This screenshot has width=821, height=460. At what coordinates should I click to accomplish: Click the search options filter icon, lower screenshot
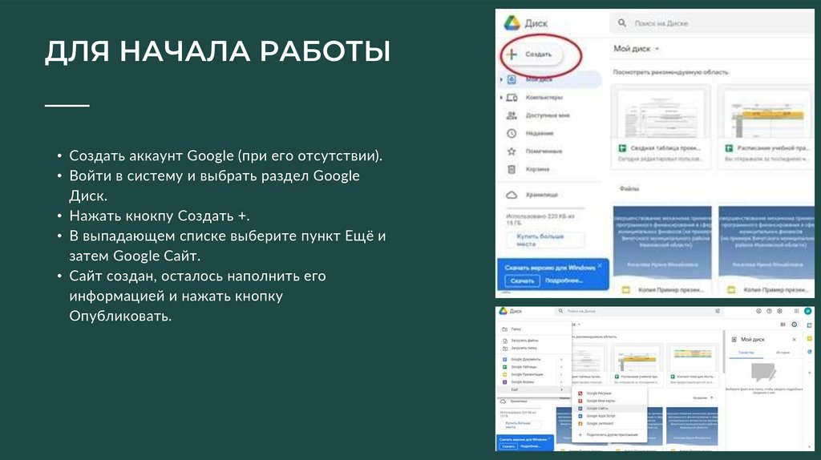[x=718, y=311]
